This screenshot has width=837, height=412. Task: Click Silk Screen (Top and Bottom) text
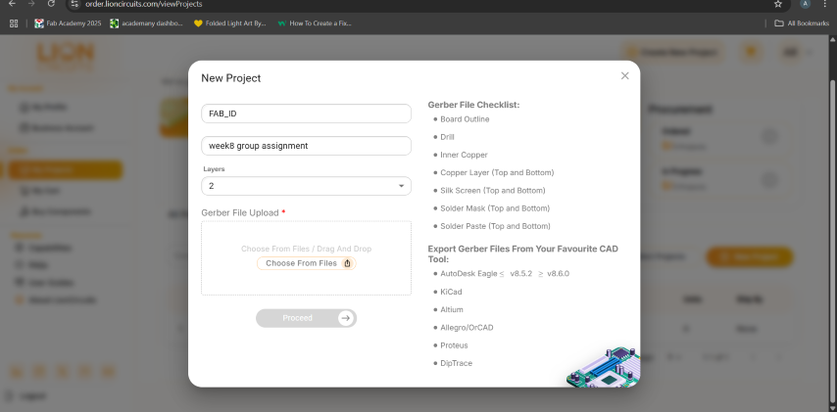point(493,190)
